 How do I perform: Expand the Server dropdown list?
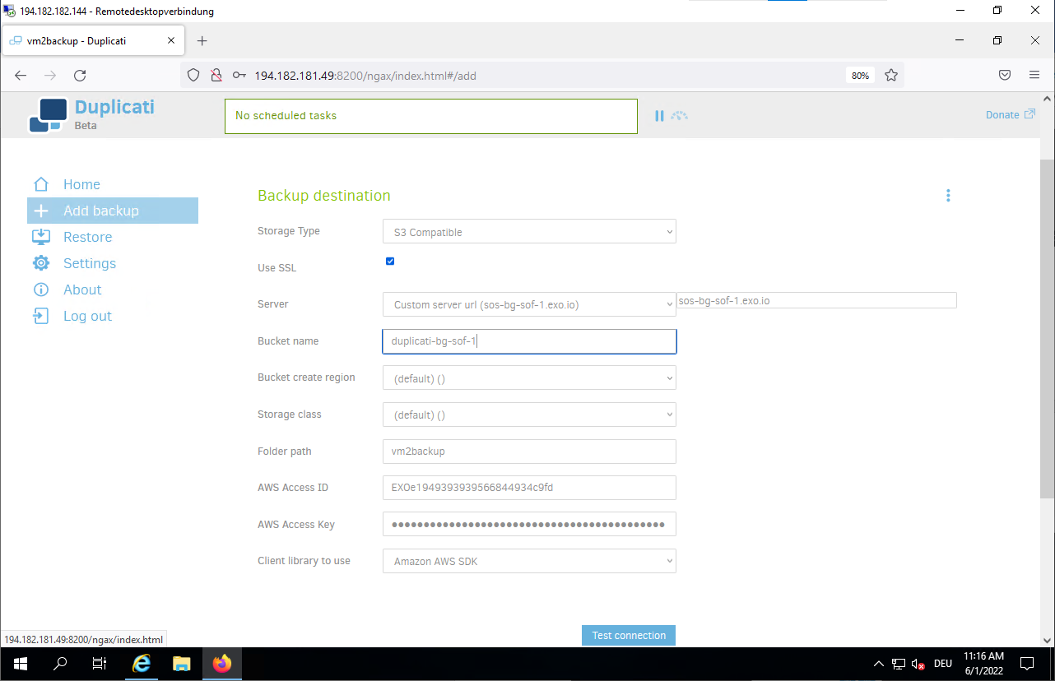click(529, 304)
